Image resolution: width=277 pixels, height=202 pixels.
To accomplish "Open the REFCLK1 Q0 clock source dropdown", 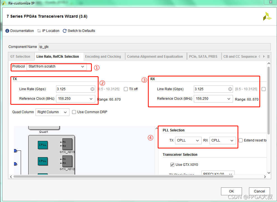I will (218, 173).
